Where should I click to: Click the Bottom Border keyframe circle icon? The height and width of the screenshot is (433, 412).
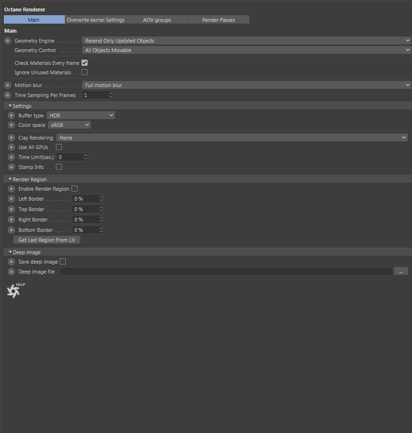point(11,230)
